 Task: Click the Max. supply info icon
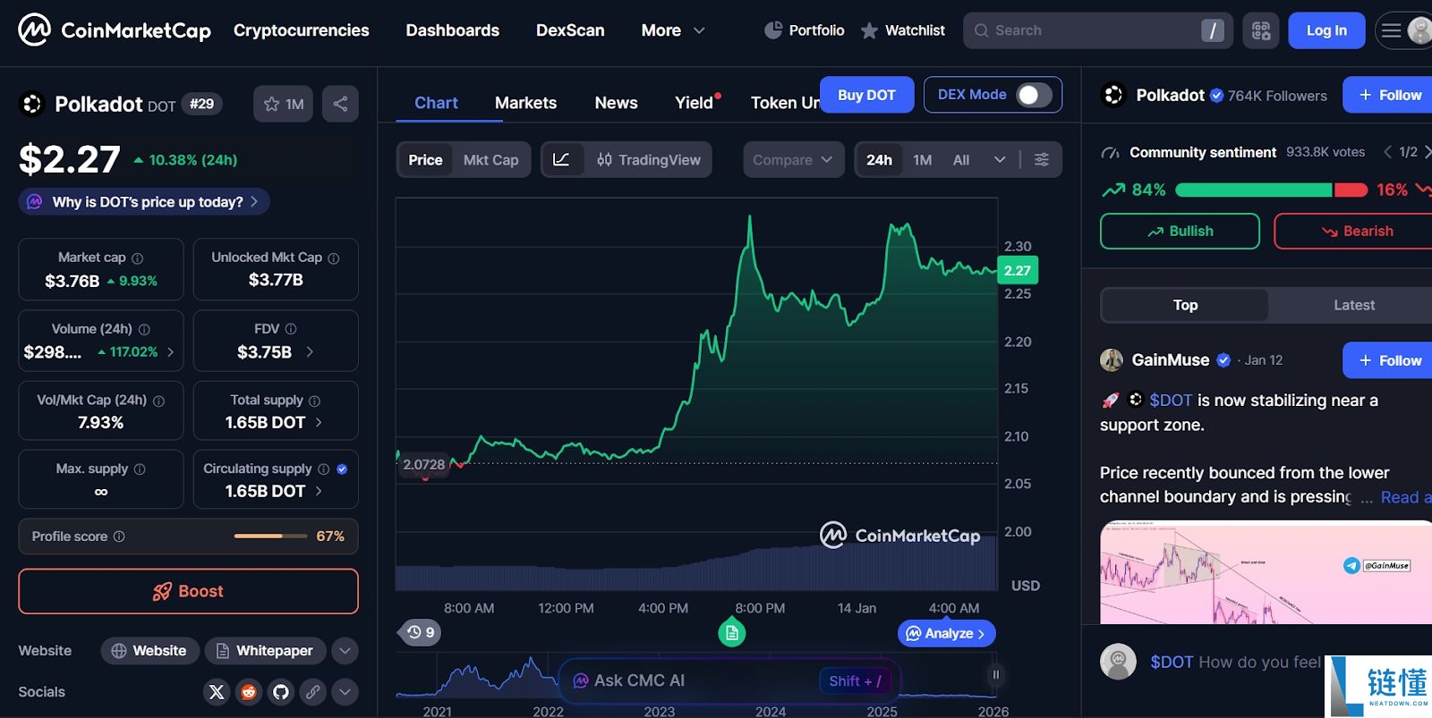[140, 469]
